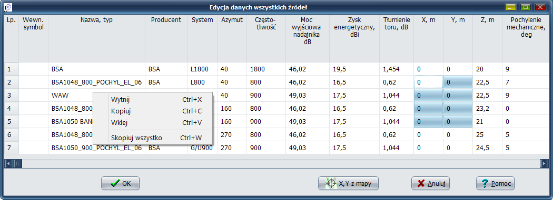Click the green checkmark OK button
The height and width of the screenshot is (200, 553).
point(120,183)
